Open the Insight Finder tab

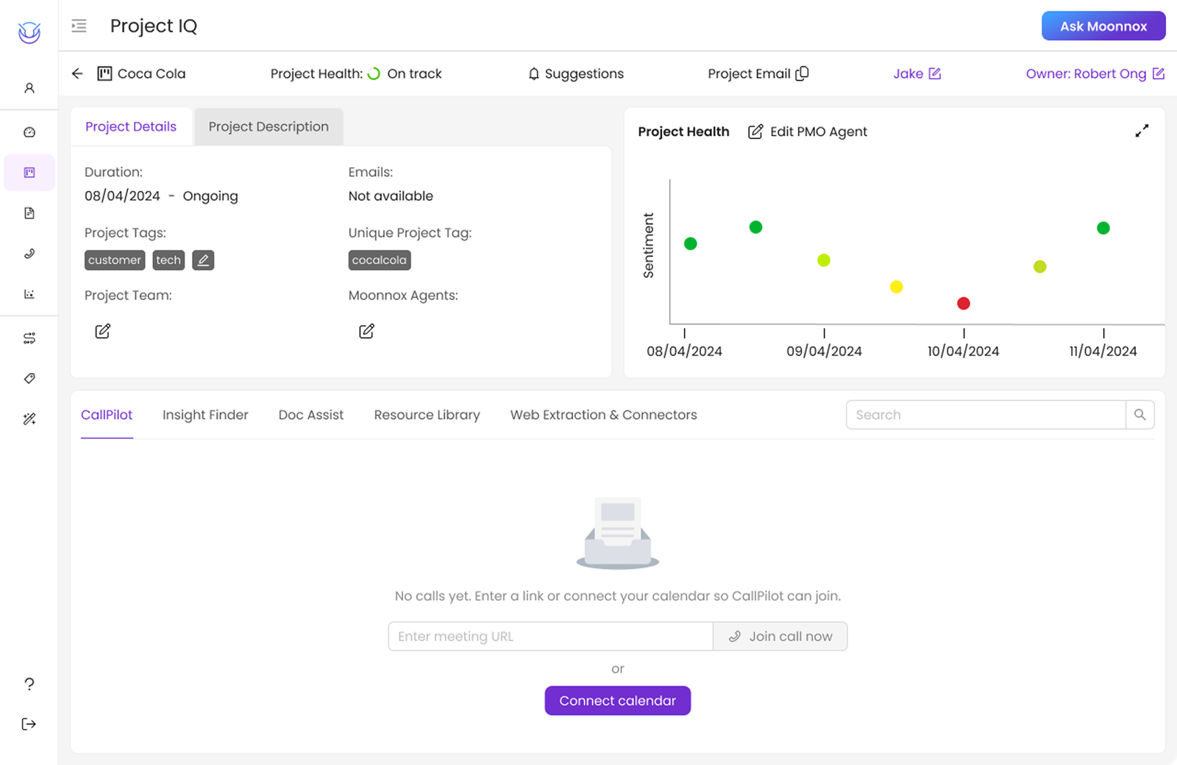[x=205, y=415]
